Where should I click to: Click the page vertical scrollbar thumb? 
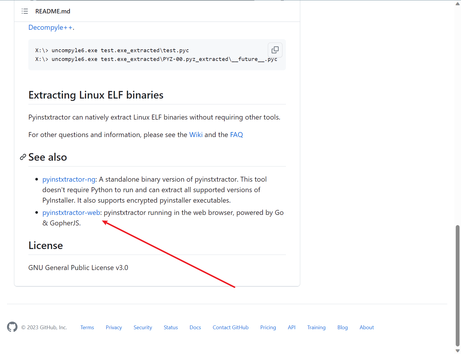(457, 285)
